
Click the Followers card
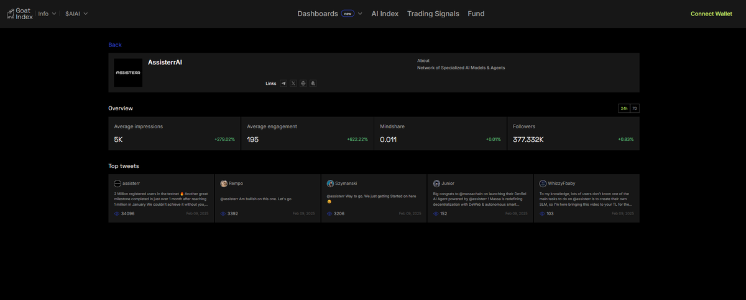573,133
